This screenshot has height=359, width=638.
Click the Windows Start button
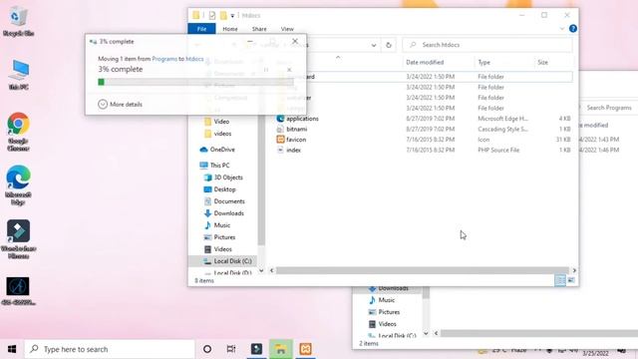12,349
